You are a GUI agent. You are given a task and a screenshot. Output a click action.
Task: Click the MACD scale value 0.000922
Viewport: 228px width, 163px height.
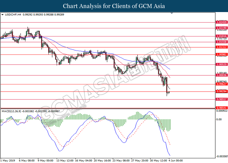pos(222,111)
